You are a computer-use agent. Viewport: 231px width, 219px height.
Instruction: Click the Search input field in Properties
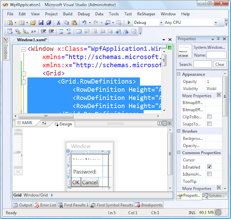(x=203, y=64)
